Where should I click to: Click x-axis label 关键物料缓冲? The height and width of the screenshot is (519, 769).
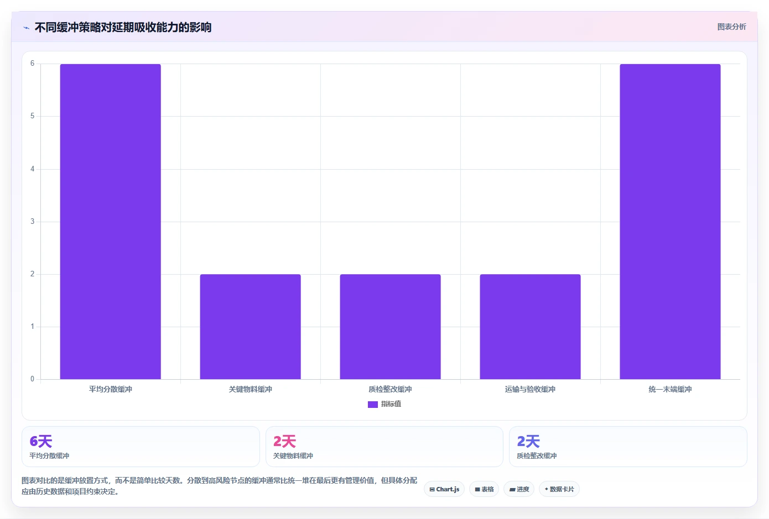click(x=251, y=389)
